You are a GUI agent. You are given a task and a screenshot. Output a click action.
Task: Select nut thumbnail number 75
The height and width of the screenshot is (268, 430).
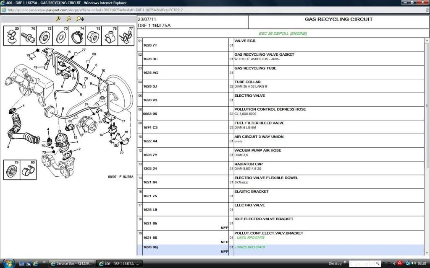pyautogui.click(x=93, y=36)
